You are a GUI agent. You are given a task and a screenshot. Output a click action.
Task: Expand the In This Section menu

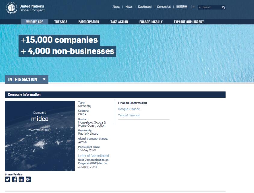26,79
